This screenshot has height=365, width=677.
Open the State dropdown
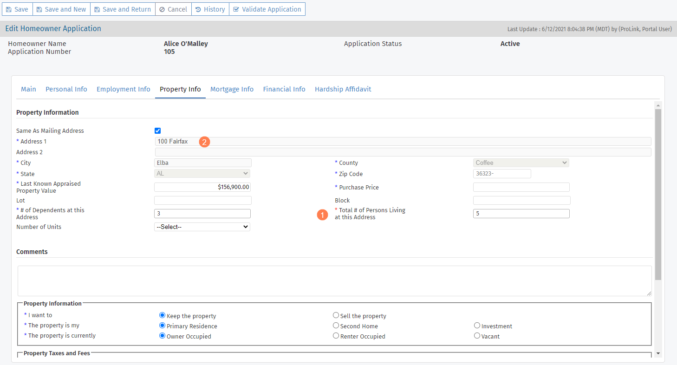tap(202, 173)
